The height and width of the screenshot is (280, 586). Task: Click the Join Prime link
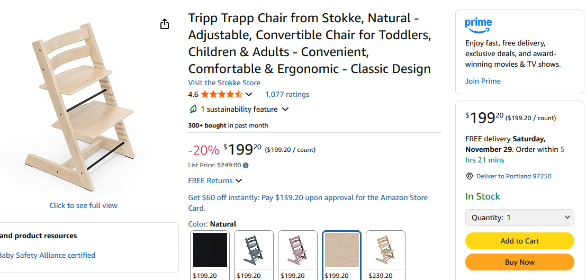pyautogui.click(x=483, y=81)
